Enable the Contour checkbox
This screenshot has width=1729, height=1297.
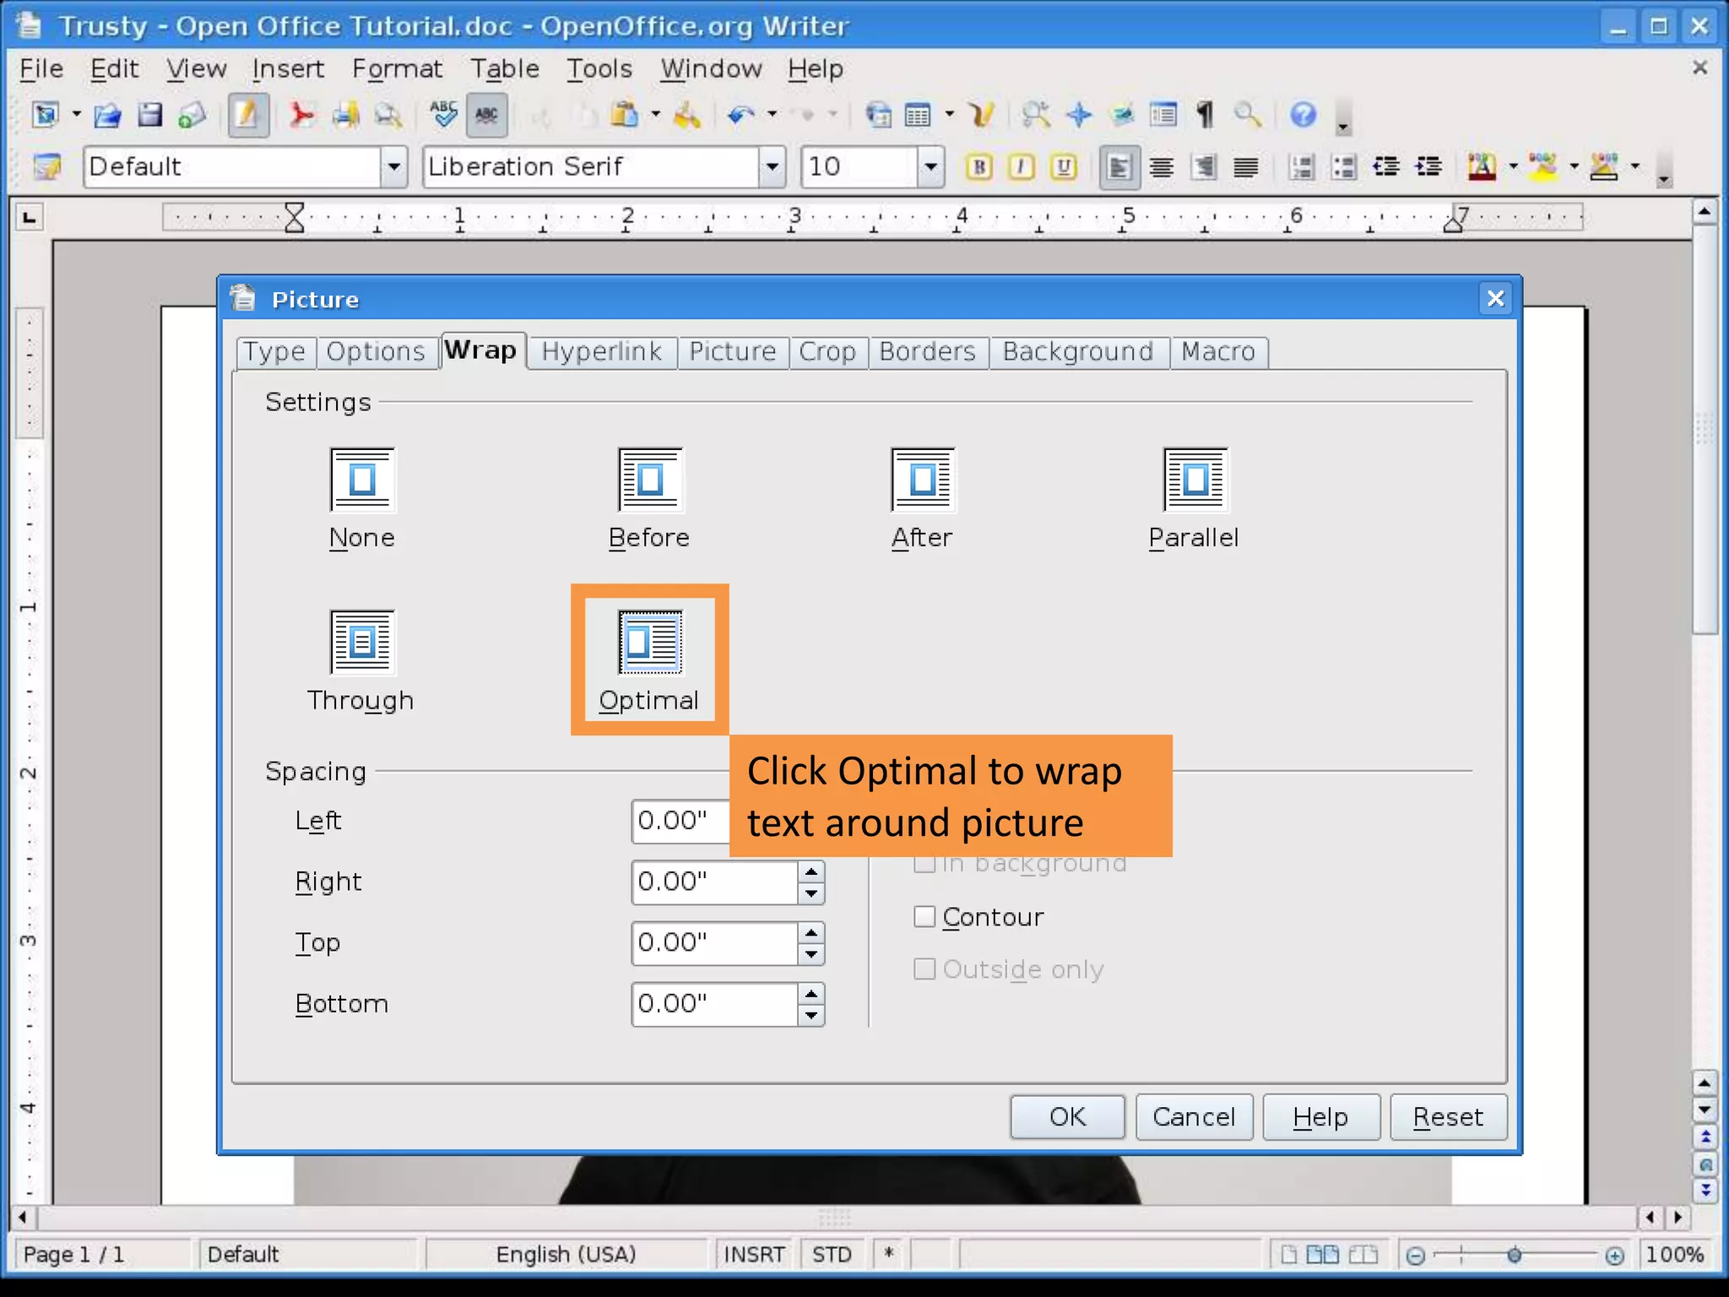(925, 917)
